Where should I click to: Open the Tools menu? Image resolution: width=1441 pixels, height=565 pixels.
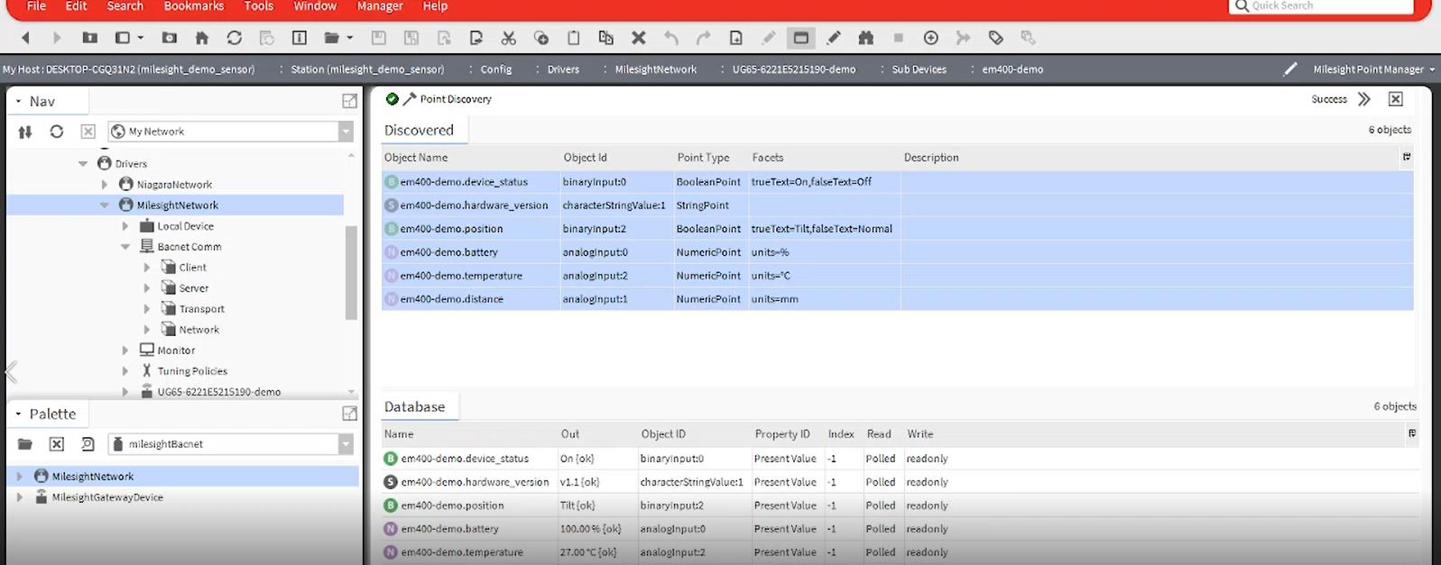coord(259,6)
